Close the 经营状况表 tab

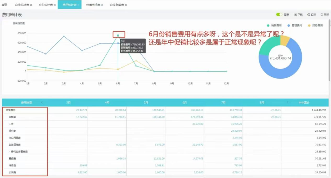(x=102, y=5)
